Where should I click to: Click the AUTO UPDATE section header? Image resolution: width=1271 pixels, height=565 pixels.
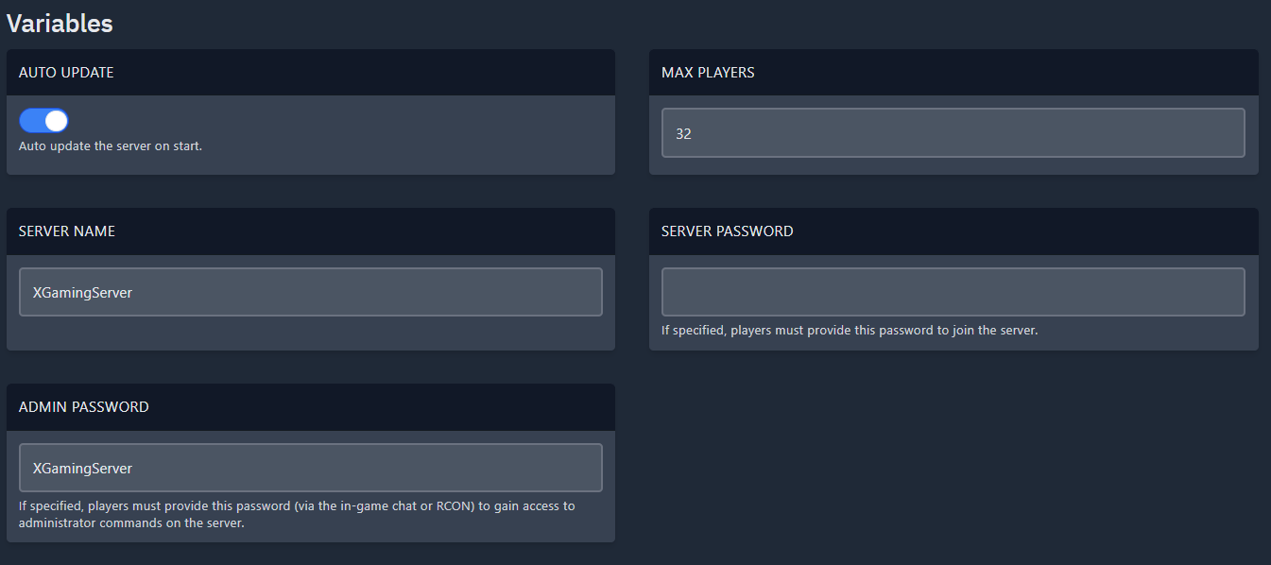click(x=65, y=72)
